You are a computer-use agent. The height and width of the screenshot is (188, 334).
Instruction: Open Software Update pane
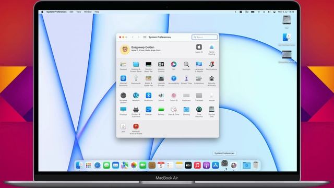(123, 96)
